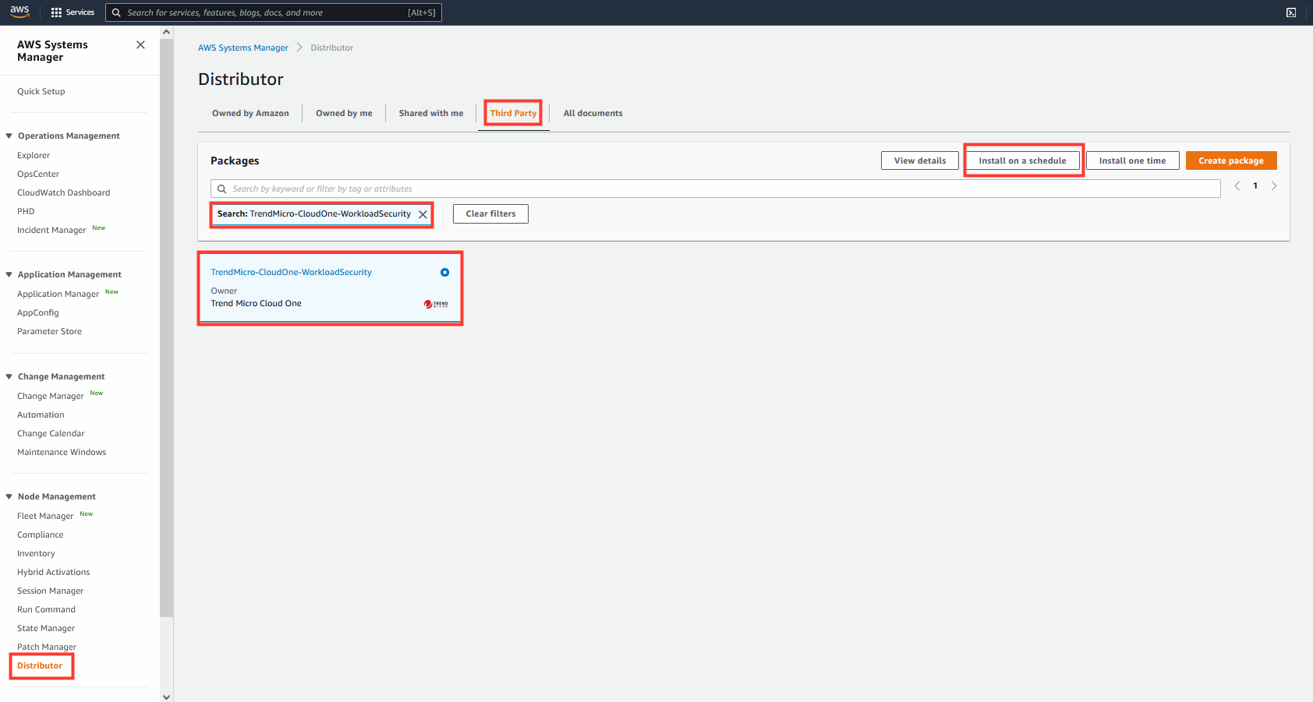Collapse the Application Management section

coord(9,274)
